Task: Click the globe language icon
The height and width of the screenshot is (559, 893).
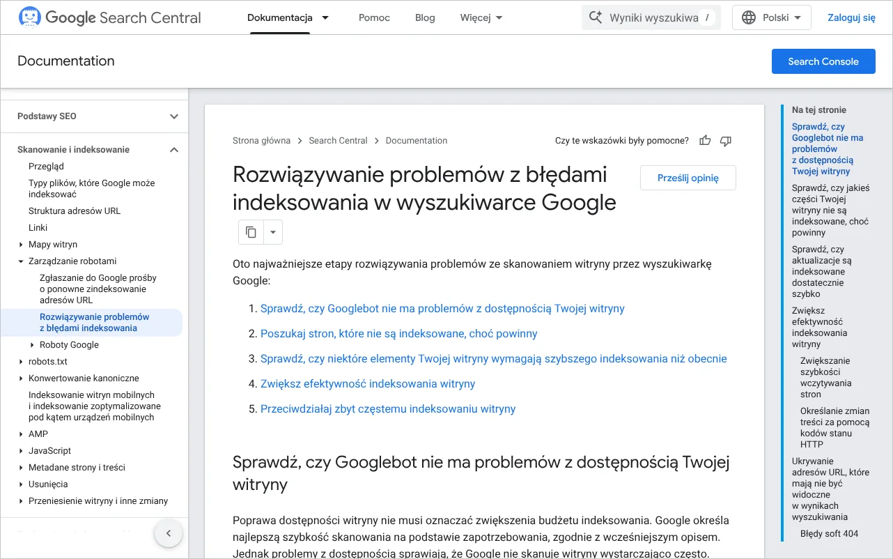Action: coord(749,17)
